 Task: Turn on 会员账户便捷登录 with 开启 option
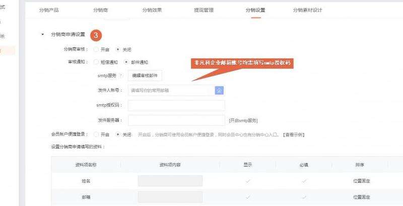(96, 134)
